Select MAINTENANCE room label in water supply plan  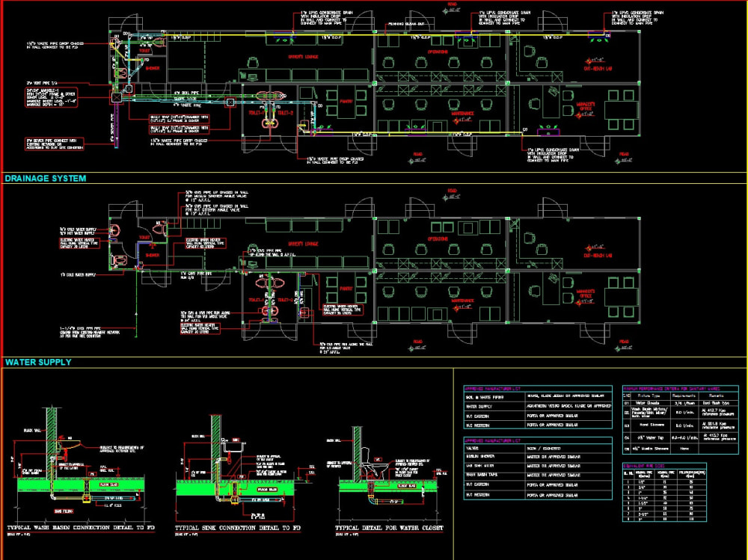[463, 301]
